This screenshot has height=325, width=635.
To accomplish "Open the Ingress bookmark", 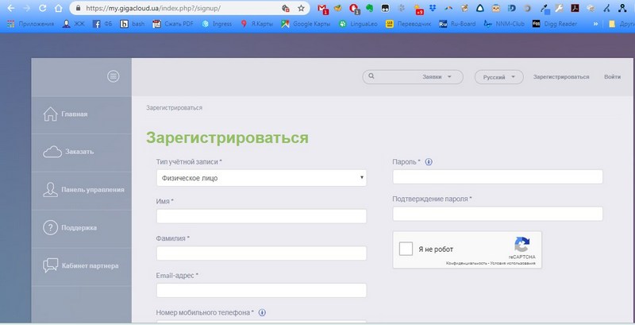I will click(217, 24).
